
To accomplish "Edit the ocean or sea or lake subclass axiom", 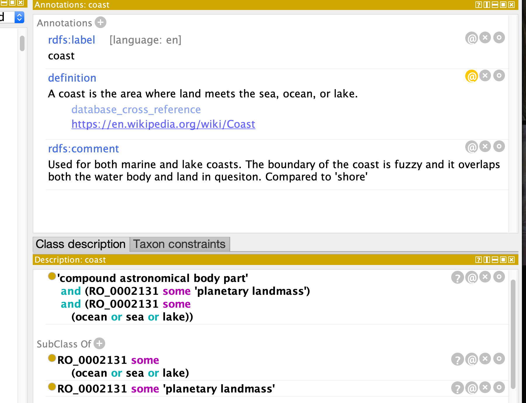I will coord(499,359).
